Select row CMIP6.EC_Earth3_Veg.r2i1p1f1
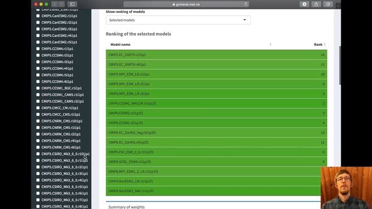Screen dimensions: 372x209 tap(216, 132)
